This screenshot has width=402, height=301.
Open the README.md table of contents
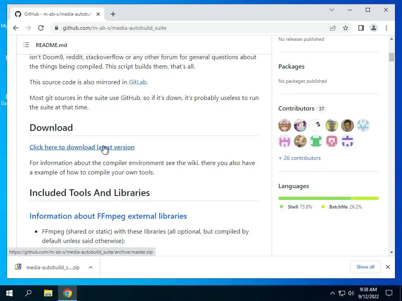pos(26,45)
